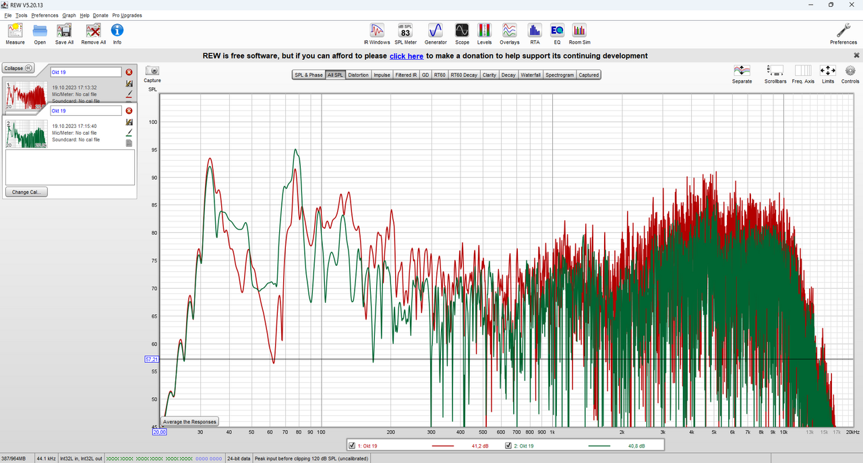863x463 pixels.
Task: Switch to the Captured tab
Action: point(589,75)
